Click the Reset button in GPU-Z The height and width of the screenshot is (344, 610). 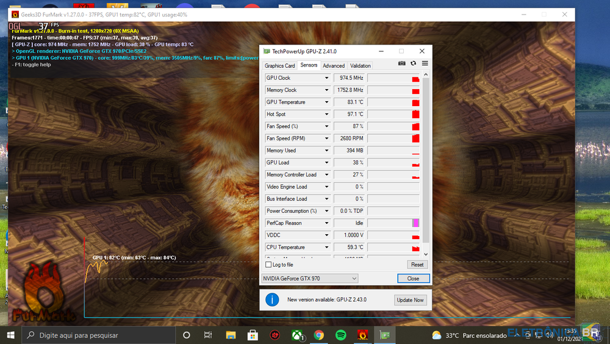[417, 265]
